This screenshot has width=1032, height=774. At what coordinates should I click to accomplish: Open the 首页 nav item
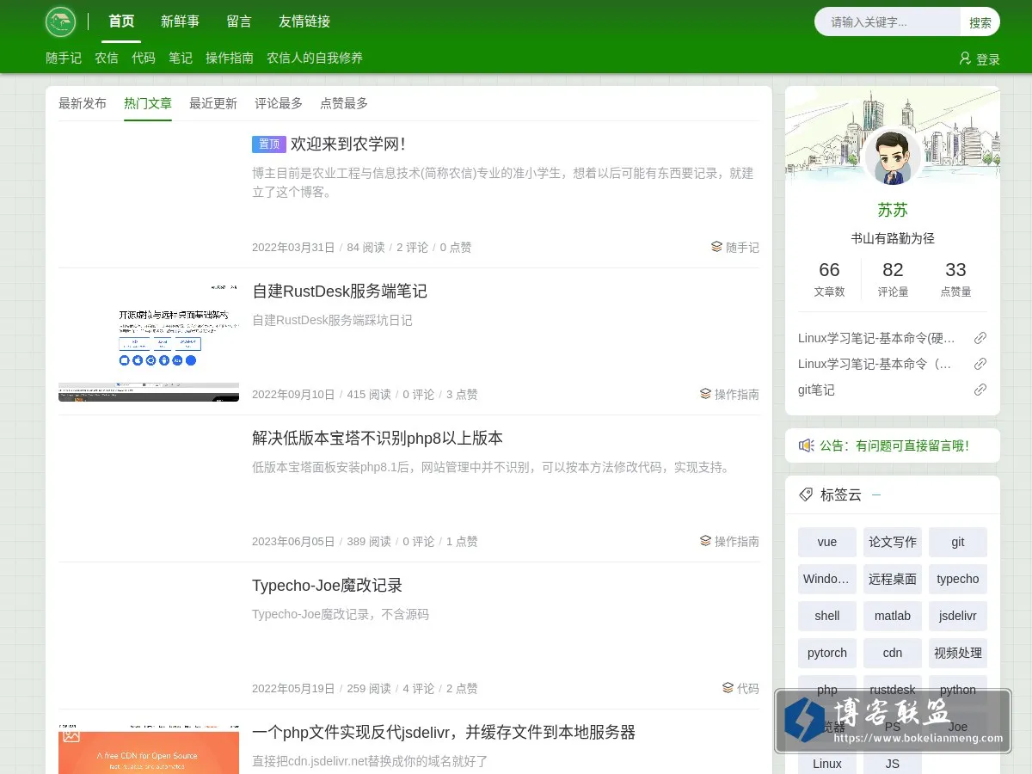[121, 21]
